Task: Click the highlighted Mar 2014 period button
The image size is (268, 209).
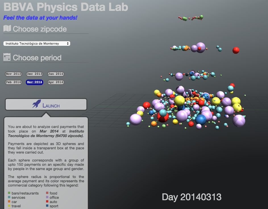Action: (x=34, y=82)
